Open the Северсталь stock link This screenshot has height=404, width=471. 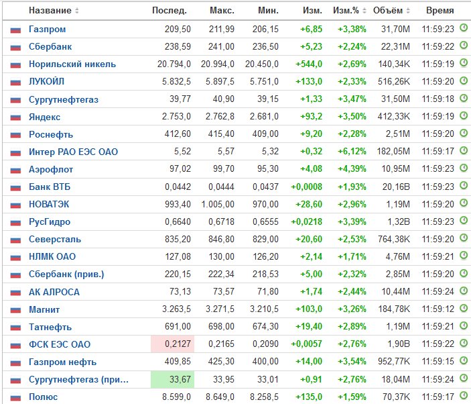(x=55, y=239)
